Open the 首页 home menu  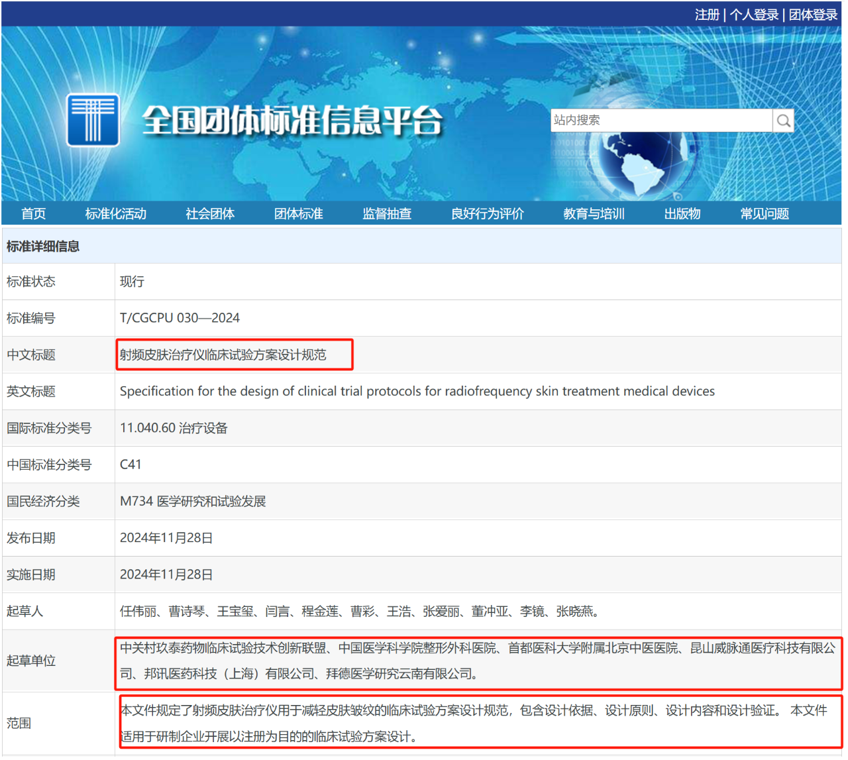(33, 214)
